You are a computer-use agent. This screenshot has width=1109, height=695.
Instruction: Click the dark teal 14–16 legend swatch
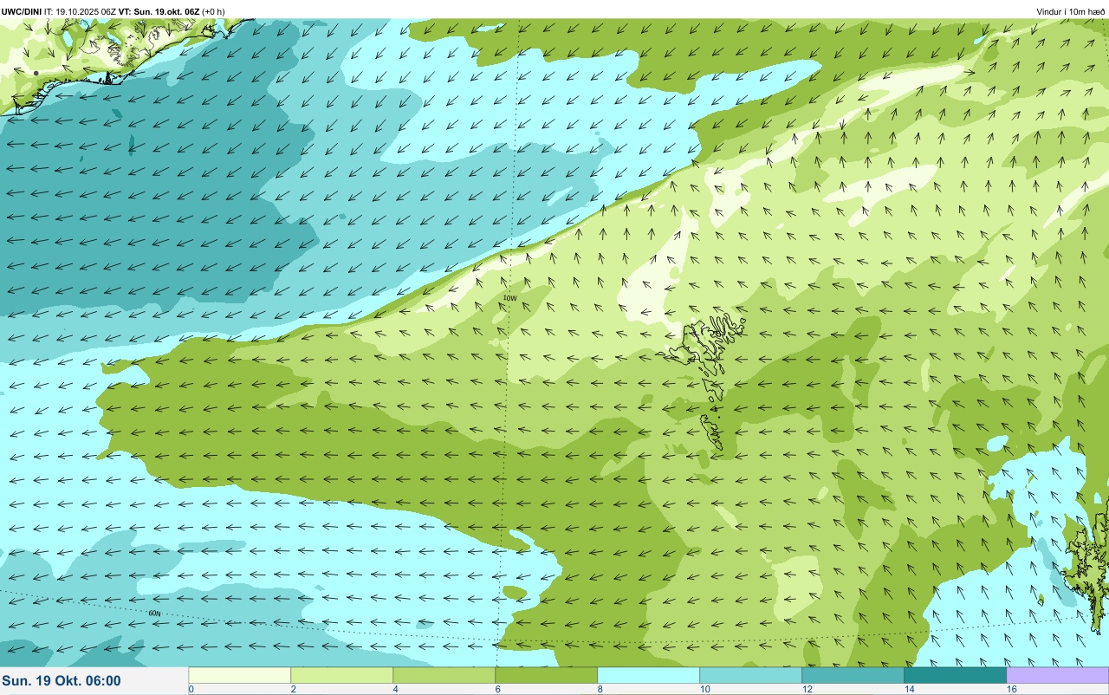pyautogui.click(x=955, y=675)
